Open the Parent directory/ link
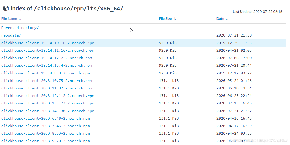 [20, 28]
